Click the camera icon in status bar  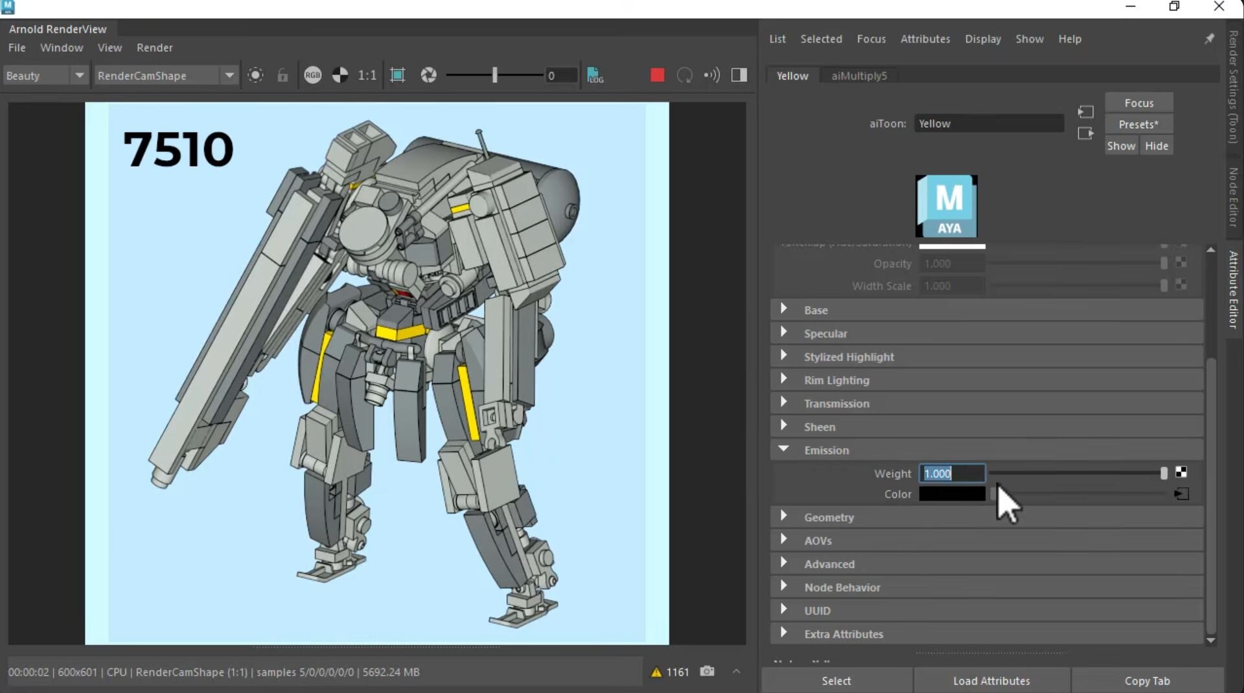coord(707,672)
